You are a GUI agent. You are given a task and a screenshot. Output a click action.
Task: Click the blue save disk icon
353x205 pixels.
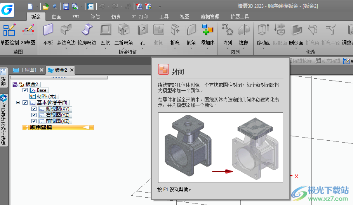66,7
